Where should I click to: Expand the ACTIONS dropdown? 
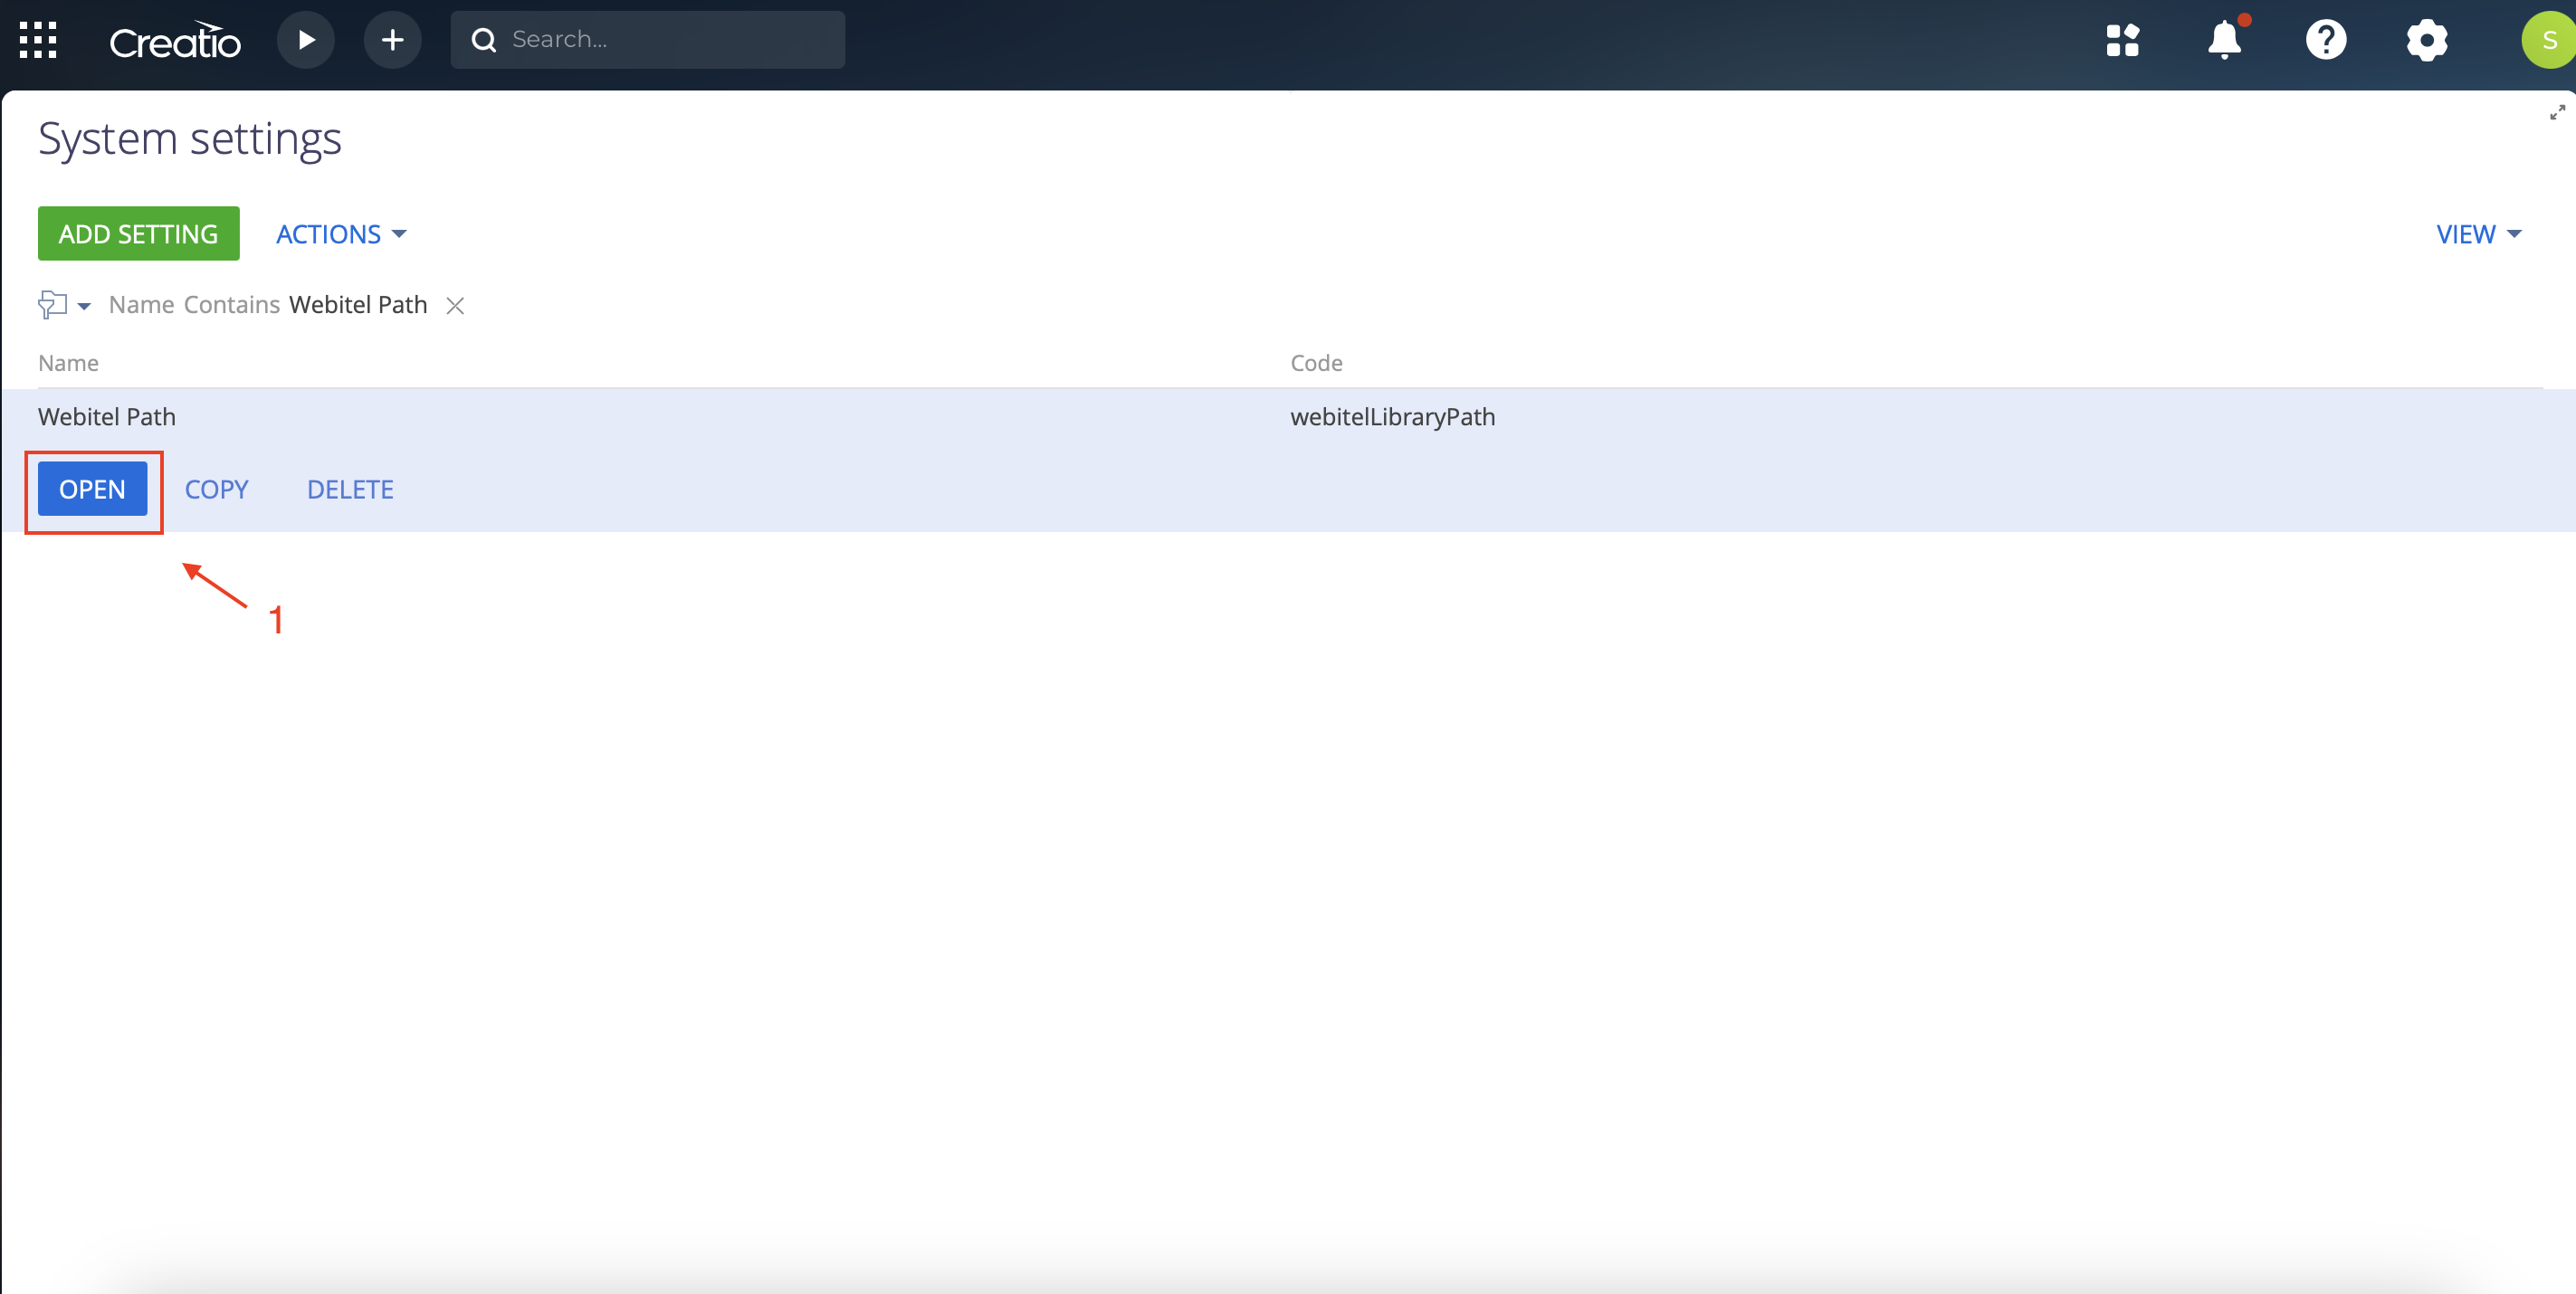point(341,234)
